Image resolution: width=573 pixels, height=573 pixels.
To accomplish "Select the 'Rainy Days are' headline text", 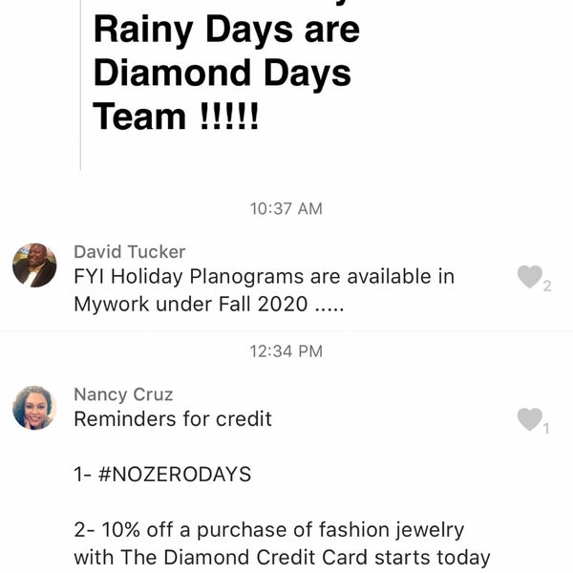I will click(x=226, y=32).
